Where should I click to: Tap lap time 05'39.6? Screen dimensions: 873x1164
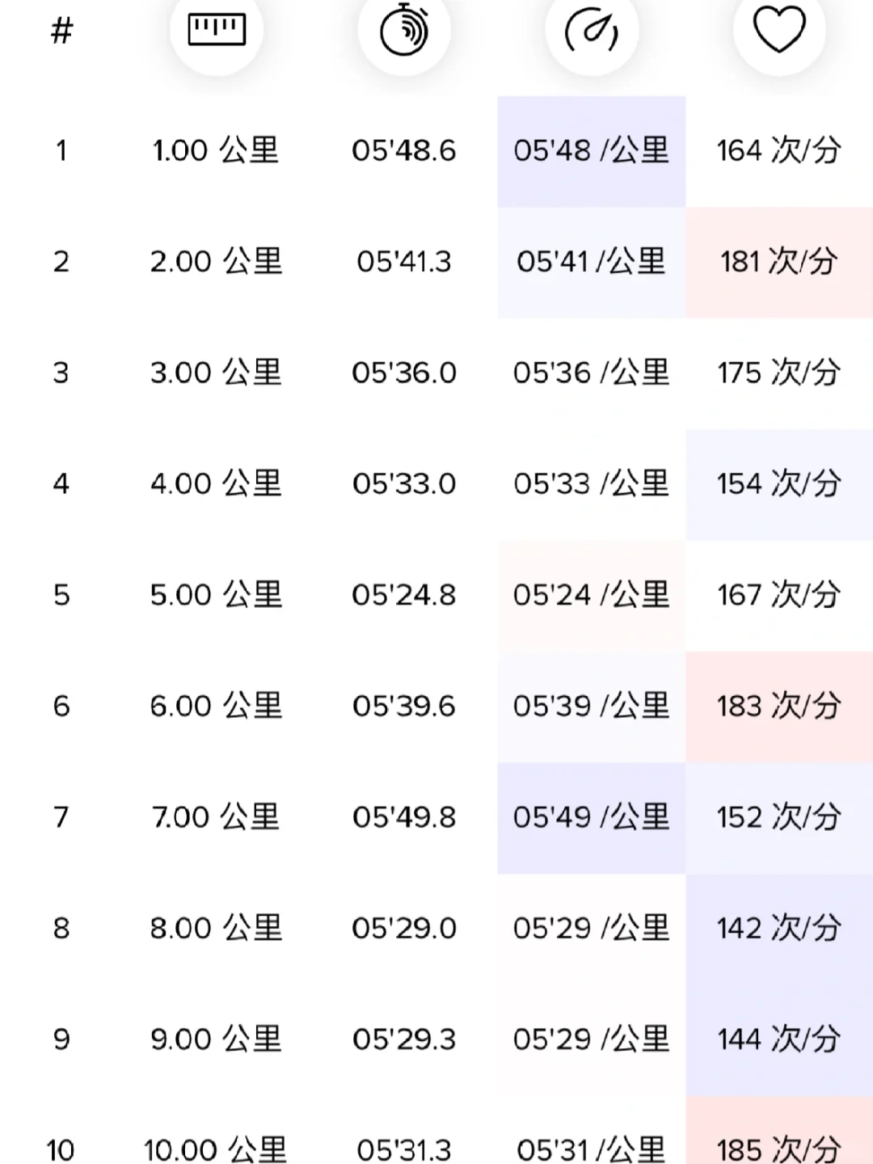click(x=404, y=706)
